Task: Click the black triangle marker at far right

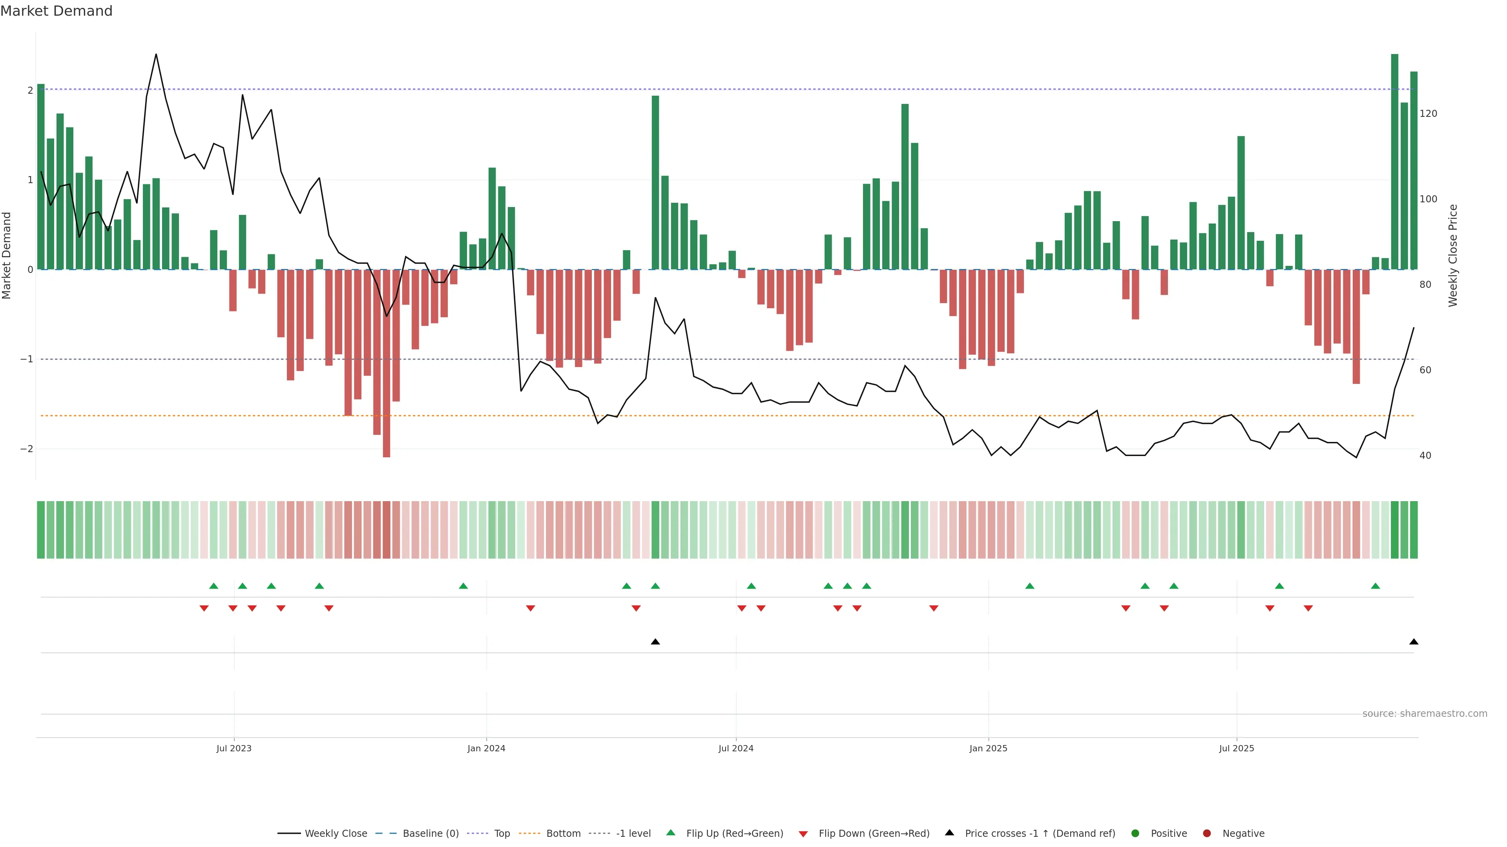Action: (x=1413, y=642)
